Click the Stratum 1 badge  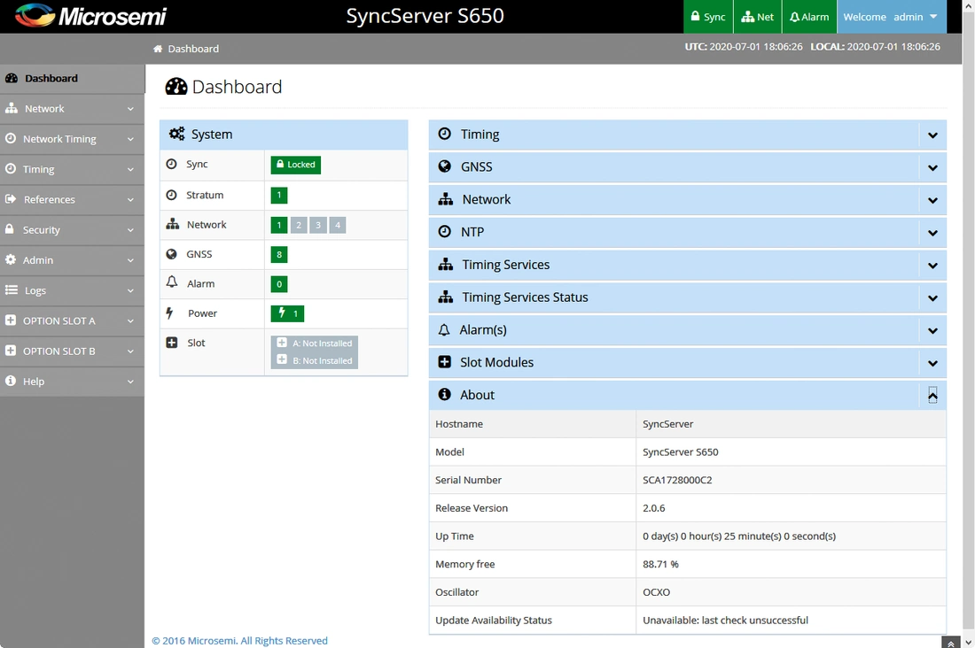(x=279, y=195)
